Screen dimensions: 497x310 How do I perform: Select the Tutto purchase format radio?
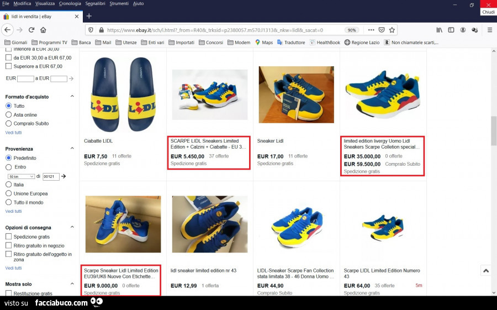[x=8, y=106]
